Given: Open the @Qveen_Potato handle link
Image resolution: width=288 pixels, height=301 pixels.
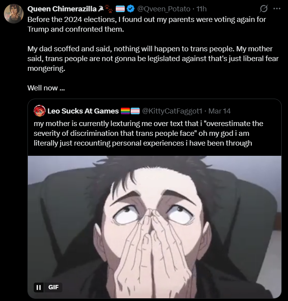Looking at the screenshot, I should [x=164, y=9].
